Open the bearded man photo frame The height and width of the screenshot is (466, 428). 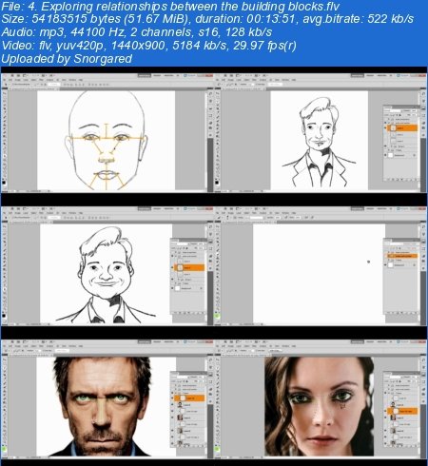(x=107, y=399)
